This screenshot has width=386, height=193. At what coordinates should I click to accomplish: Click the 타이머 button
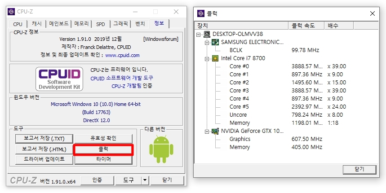(x=103, y=159)
